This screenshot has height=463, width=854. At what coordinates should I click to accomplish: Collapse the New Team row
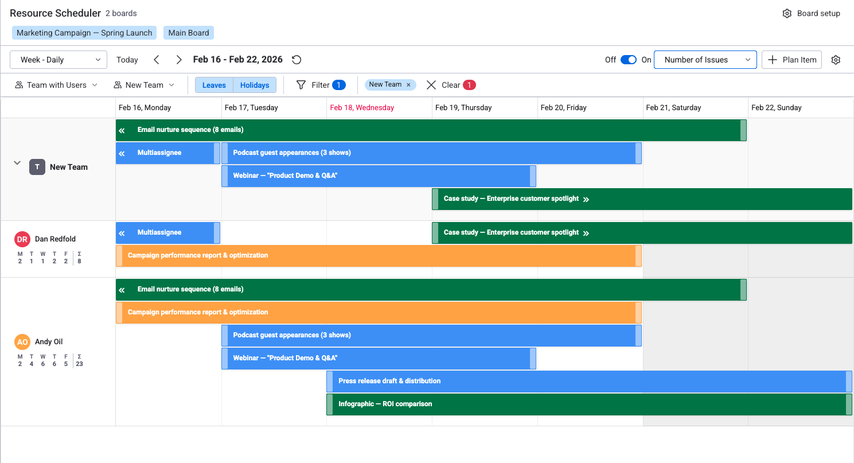pyautogui.click(x=17, y=163)
